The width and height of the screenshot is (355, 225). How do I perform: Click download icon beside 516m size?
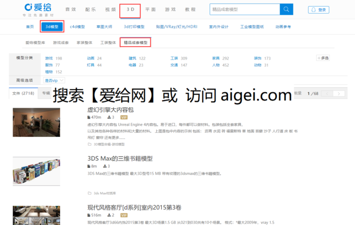click(109, 215)
